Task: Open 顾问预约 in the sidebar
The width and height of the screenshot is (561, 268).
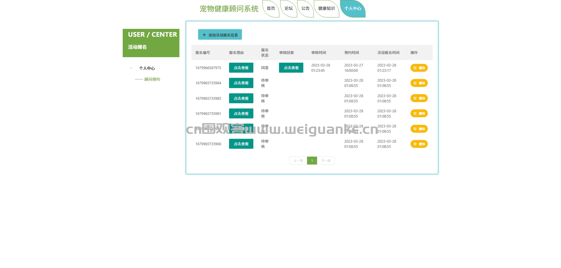Action: (x=152, y=79)
